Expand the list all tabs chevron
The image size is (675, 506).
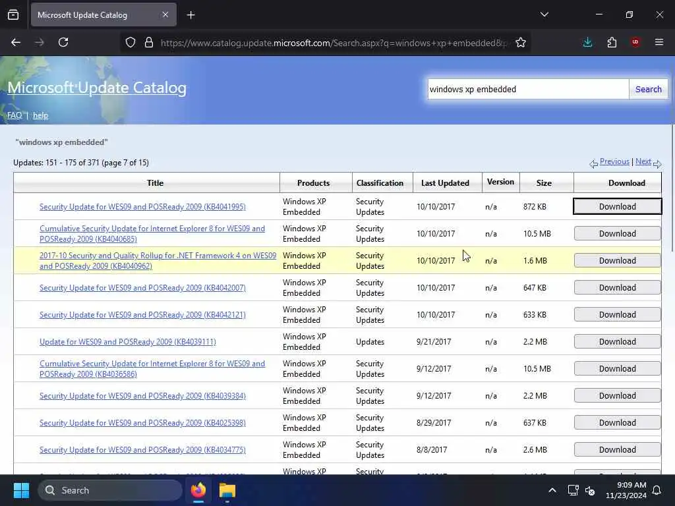point(544,14)
